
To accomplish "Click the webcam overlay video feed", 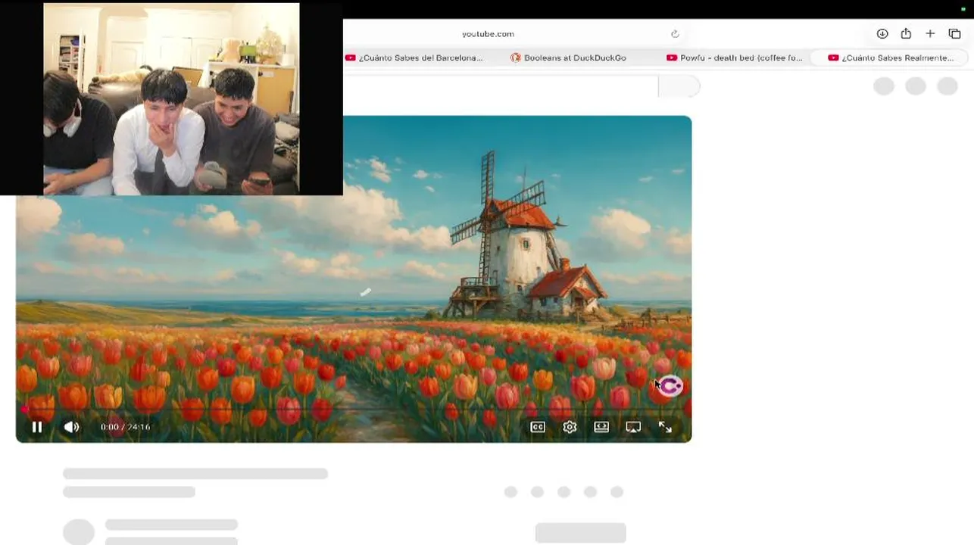I will (171, 98).
